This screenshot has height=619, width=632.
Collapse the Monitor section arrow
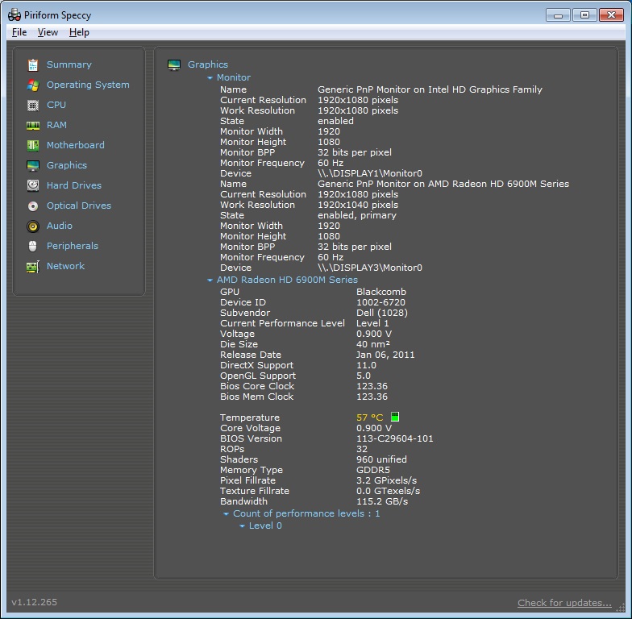click(x=210, y=77)
